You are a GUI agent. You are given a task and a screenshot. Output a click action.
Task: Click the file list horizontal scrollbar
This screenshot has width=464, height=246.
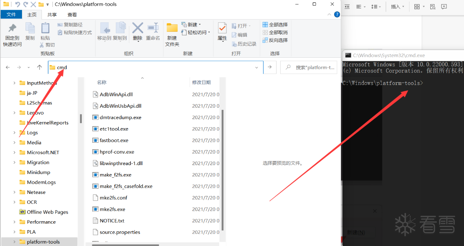(x=126, y=245)
